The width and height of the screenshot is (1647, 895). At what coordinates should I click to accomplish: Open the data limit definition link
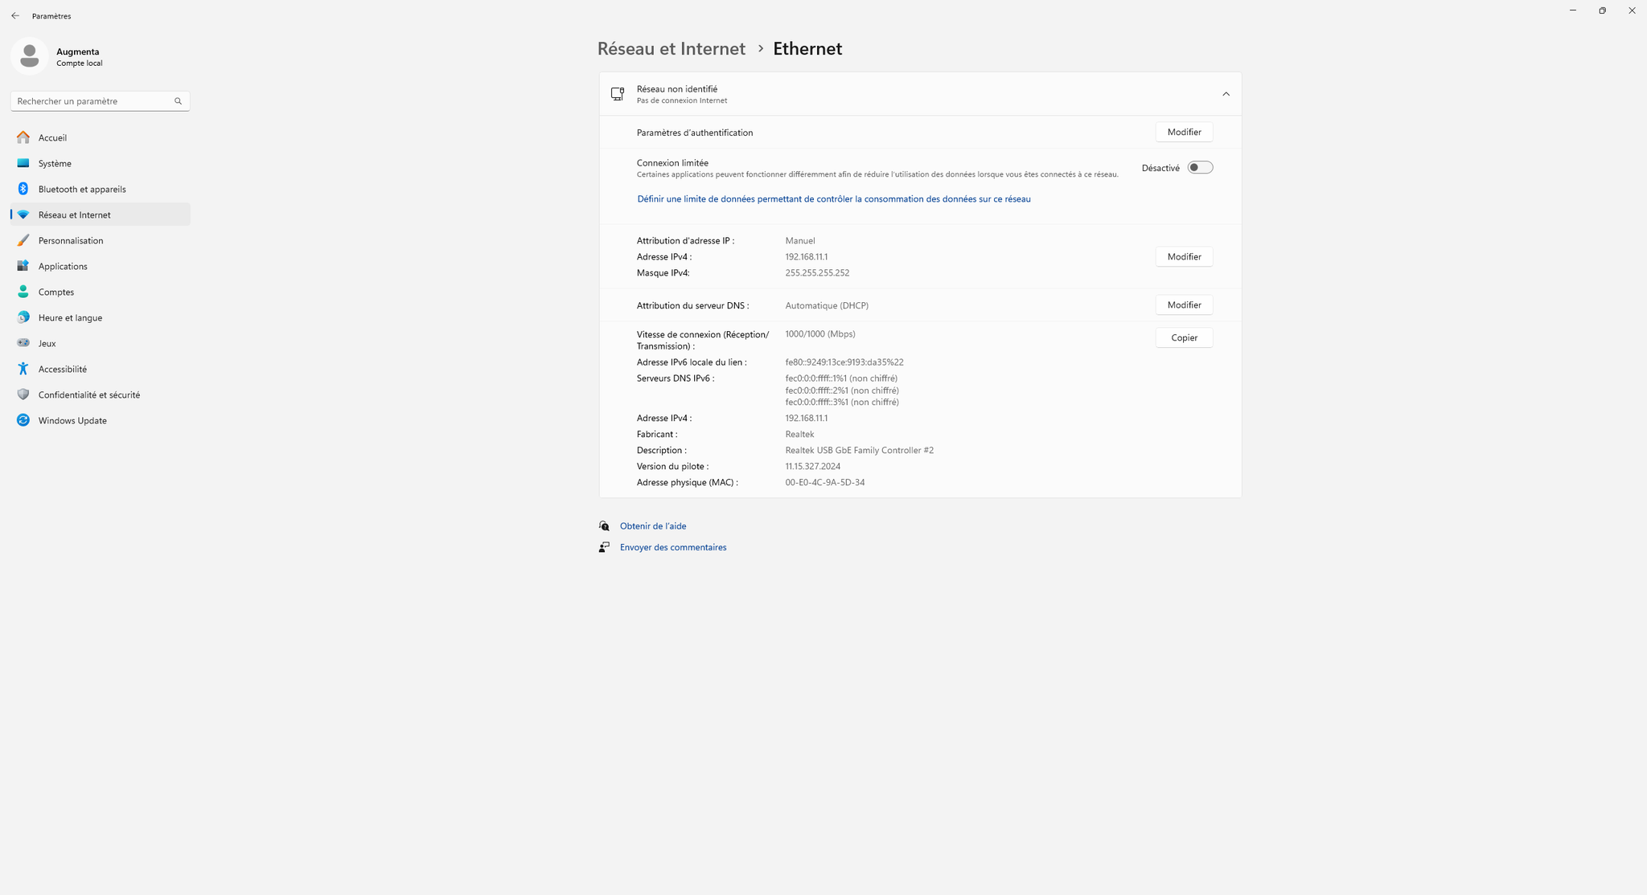833,199
